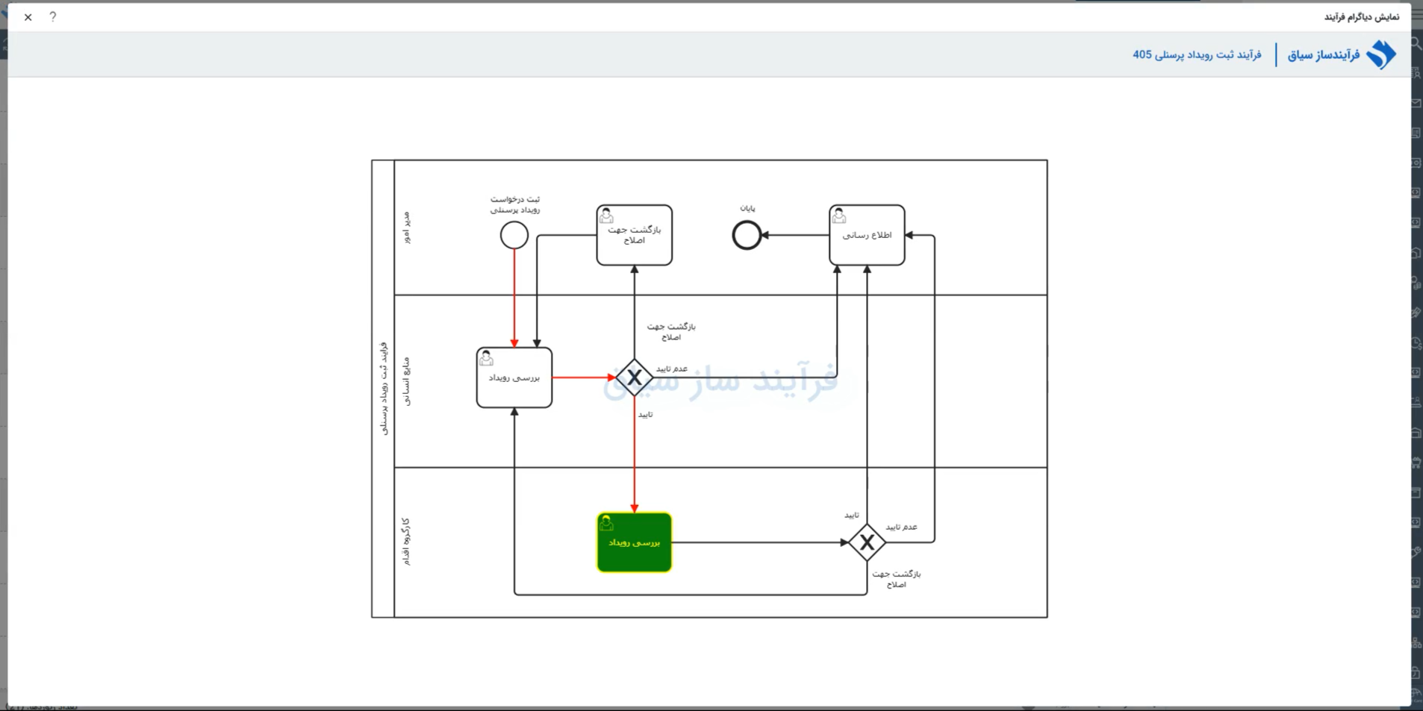Image resolution: width=1423 pixels, height=711 pixels.
Task: Click user icon in green بررسی رویداد task
Action: [x=606, y=523]
